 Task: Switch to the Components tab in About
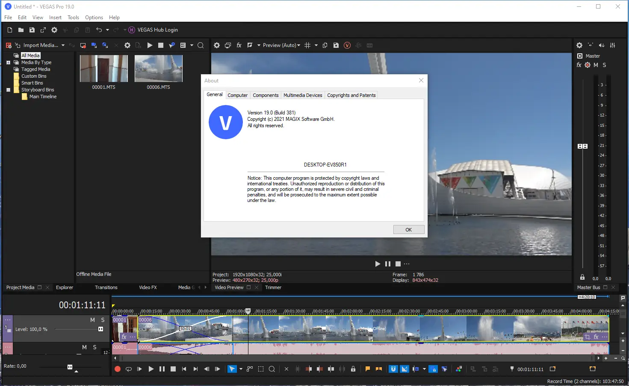(x=266, y=95)
